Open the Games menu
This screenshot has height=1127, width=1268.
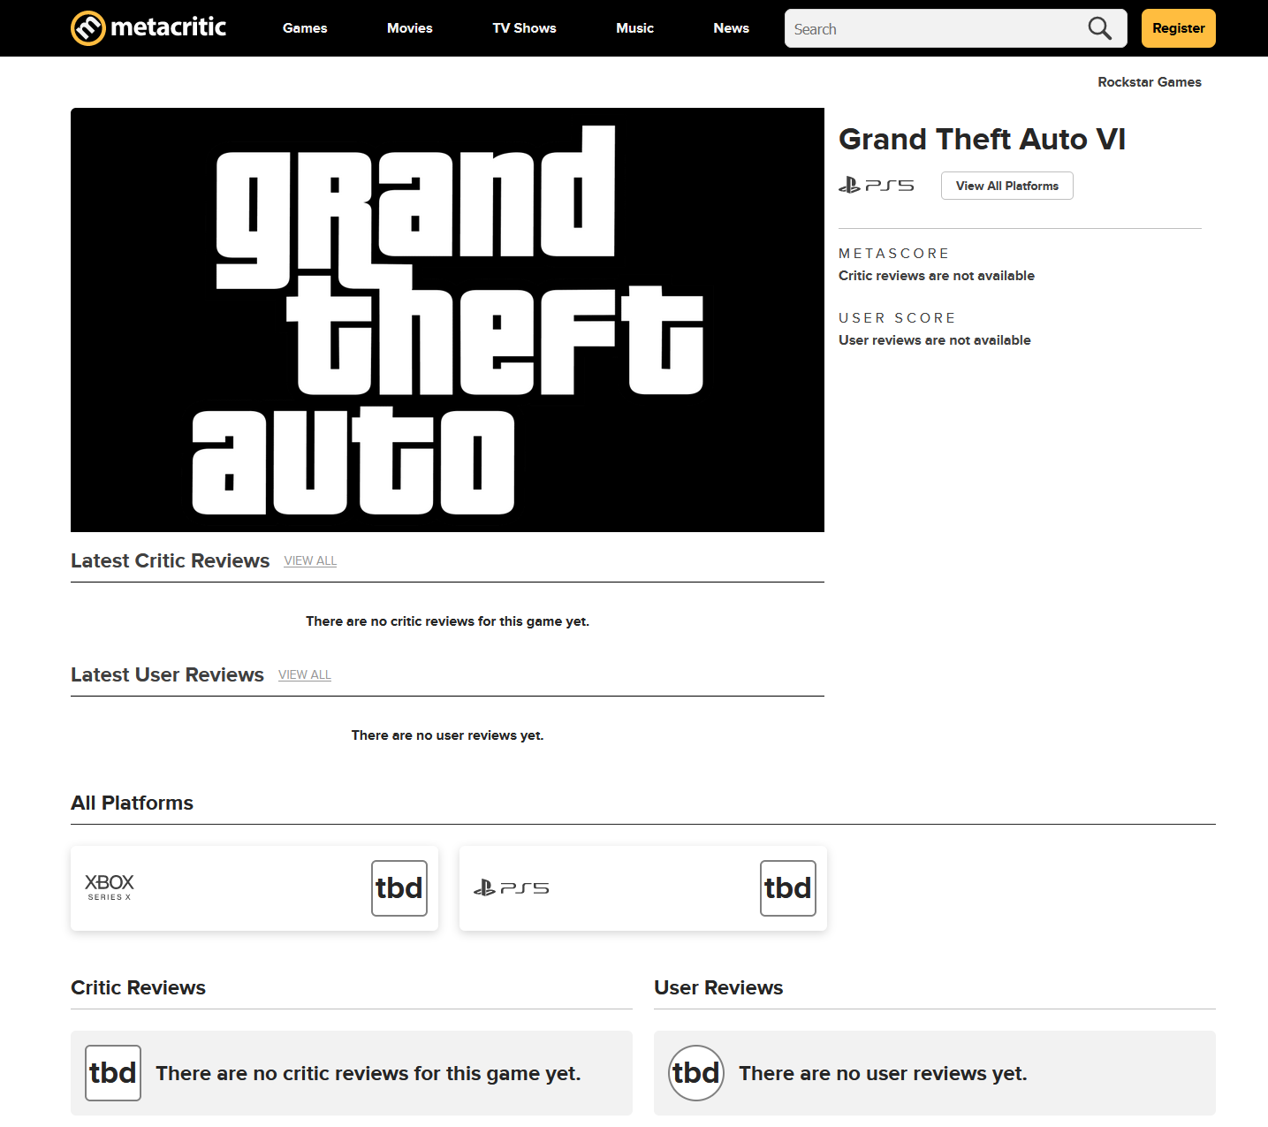pyautogui.click(x=305, y=28)
